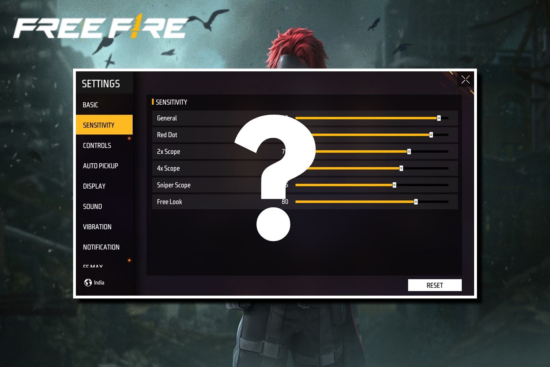The height and width of the screenshot is (367, 550).
Task: Click the Notification settings icon
Action: click(x=104, y=247)
